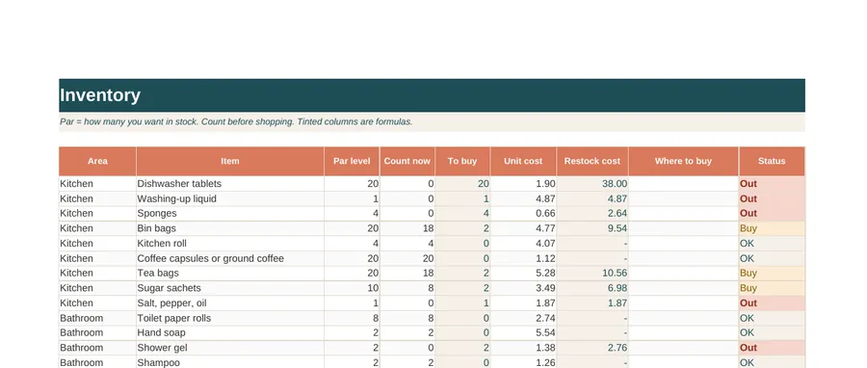Click the Where to buy cell for Dishwasher tablets
The height and width of the screenshot is (368, 867).
pos(683,184)
